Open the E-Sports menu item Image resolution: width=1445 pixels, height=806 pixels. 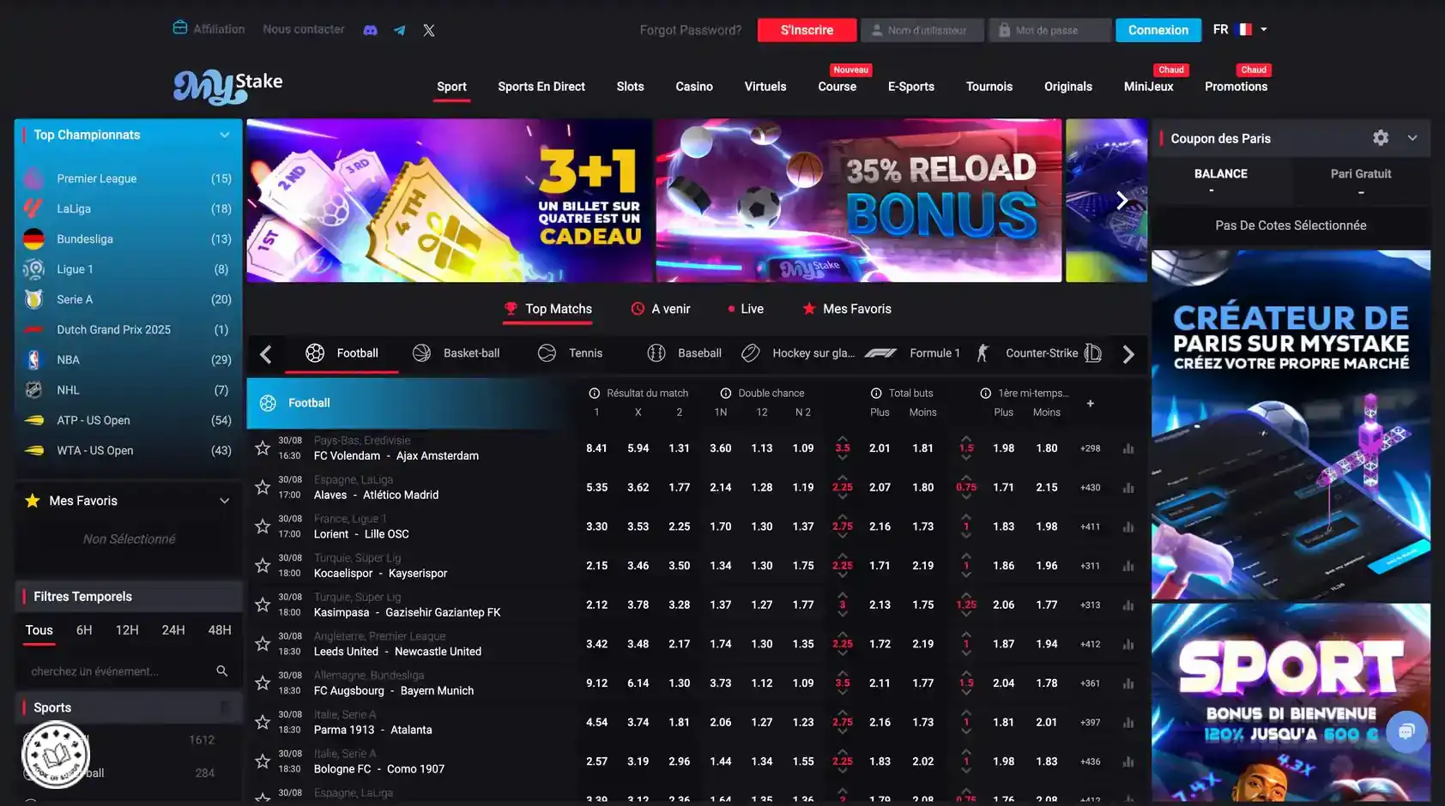911,87
